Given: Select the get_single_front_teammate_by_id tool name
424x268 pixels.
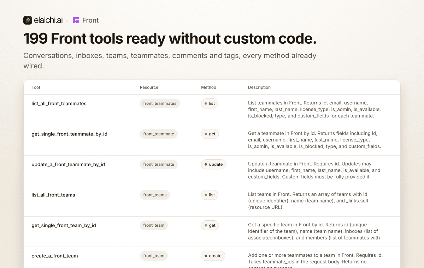Looking at the screenshot, I should 69,134.
